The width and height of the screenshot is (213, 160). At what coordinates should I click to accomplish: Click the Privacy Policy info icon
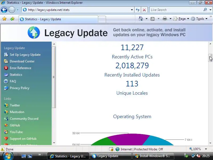(x=6, y=88)
